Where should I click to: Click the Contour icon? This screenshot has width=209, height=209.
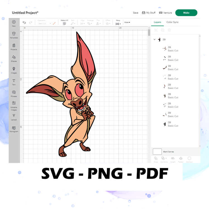[189, 158]
